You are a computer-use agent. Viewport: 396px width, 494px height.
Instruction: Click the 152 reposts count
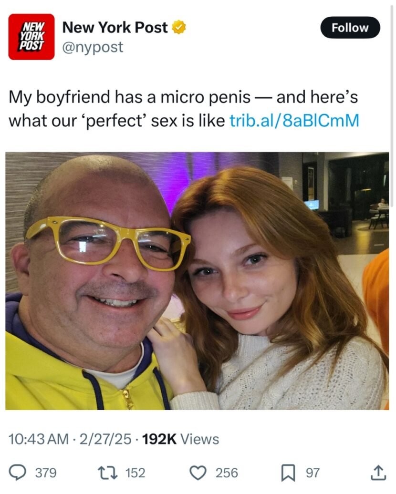point(135,473)
